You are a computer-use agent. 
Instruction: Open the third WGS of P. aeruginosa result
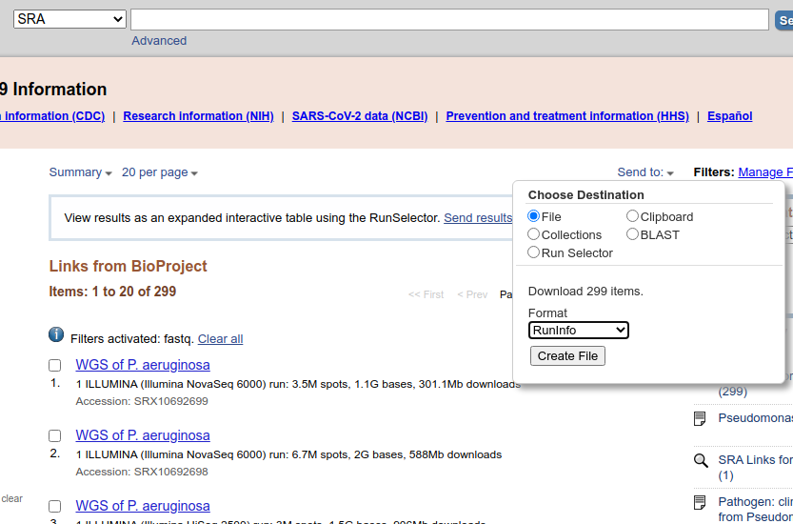tap(143, 506)
